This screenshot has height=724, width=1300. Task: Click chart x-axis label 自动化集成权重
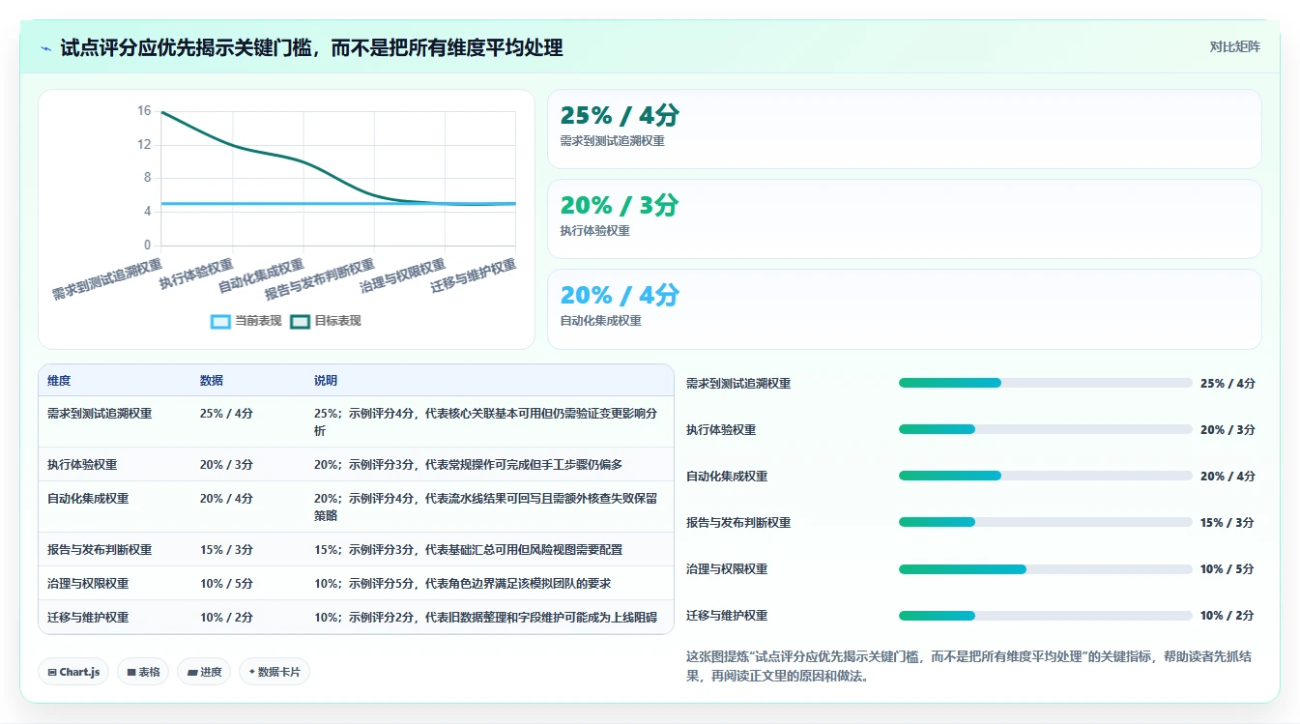pos(261,275)
